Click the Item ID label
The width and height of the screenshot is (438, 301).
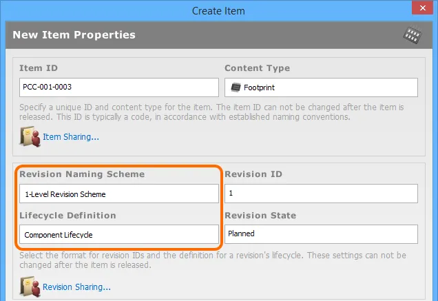point(39,68)
